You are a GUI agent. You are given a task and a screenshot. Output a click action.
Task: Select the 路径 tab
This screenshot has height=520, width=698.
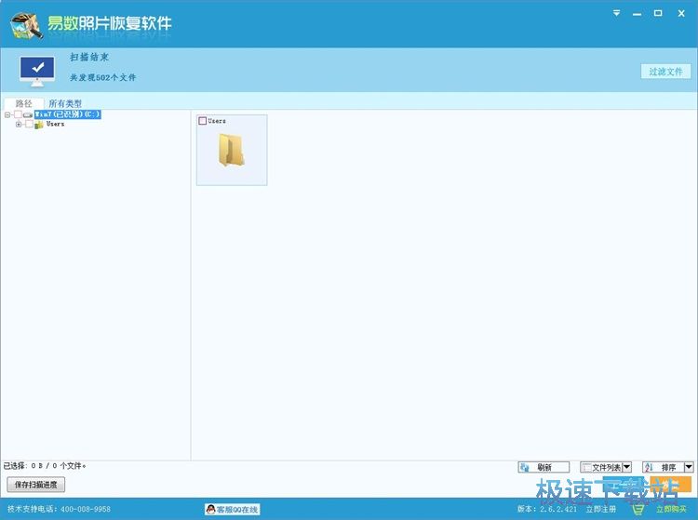pyautogui.click(x=23, y=103)
